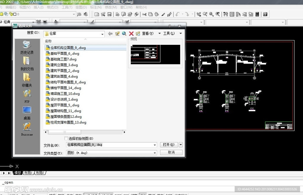Screen dimensions: 303x195
Task: Expand the undo history dropdown arrow
Action: [x=182, y=14]
